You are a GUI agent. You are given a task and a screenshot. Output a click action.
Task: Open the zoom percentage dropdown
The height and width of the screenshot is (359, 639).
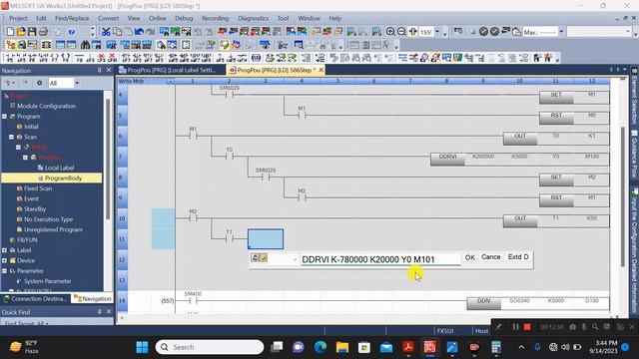(437, 31)
